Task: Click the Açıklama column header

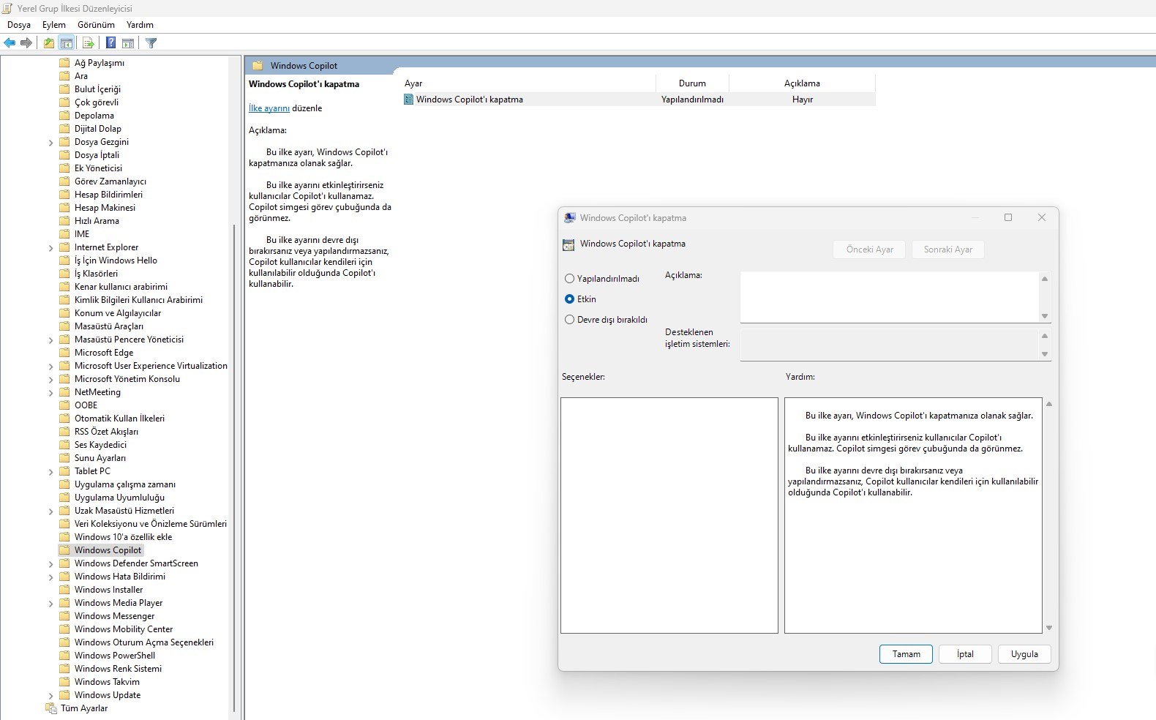Action: pos(802,83)
